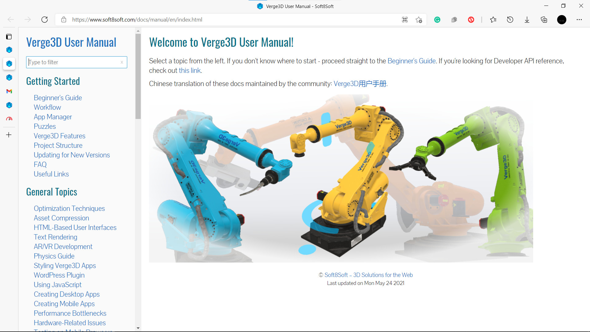Clear the filter field with x
The height and width of the screenshot is (332, 590).
coord(122,62)
